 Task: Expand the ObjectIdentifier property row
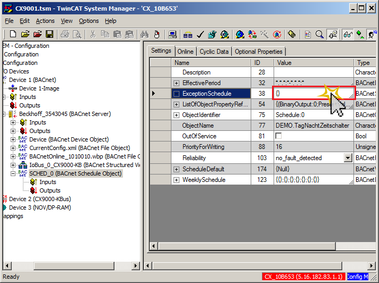176,115
